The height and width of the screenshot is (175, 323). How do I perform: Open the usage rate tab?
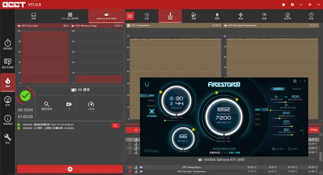point(288,16)
